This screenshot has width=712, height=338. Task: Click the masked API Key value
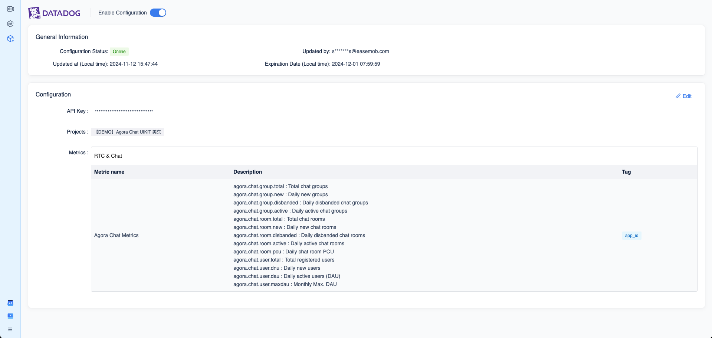[x=124, y=111]
